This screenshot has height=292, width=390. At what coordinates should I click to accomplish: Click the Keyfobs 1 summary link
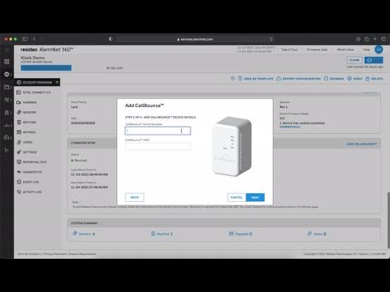[162, 234]
